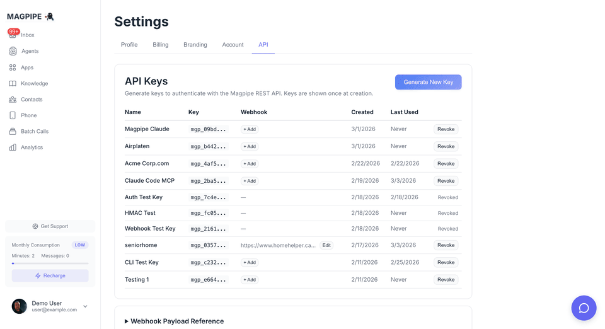Click the Webhook Test Key name
605x329 pixels.
coord(150,228)
